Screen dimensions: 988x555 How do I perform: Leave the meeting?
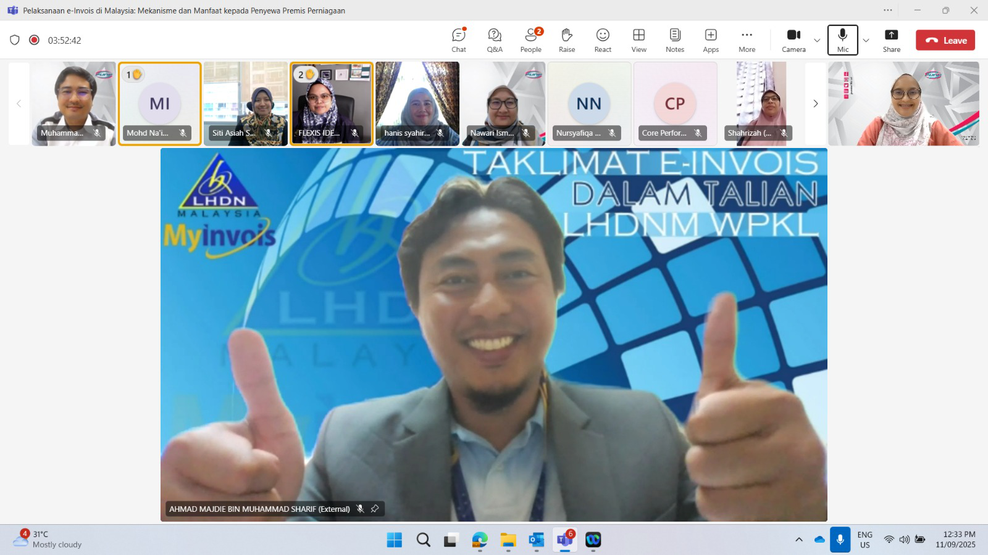pyautogui.click(x=945, y=40)
